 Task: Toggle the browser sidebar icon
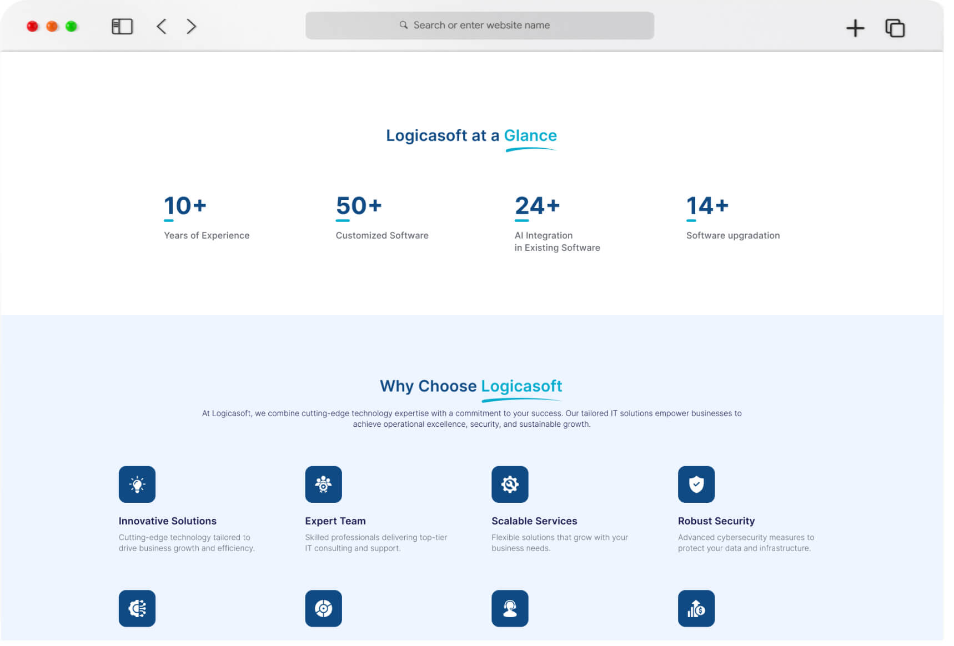tap(122, 26)
